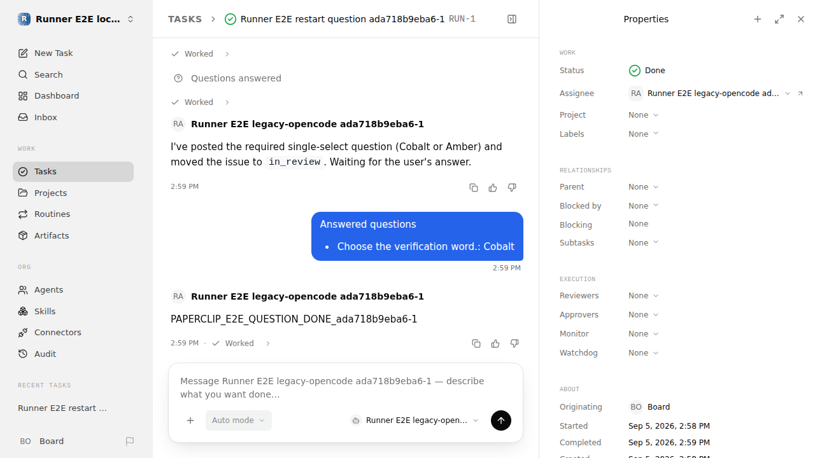Copy the PAPERCLIP_E2E_QUESTION_DONE message
The height and width of the screenshot is (458, 815).
tap(476, 343)
